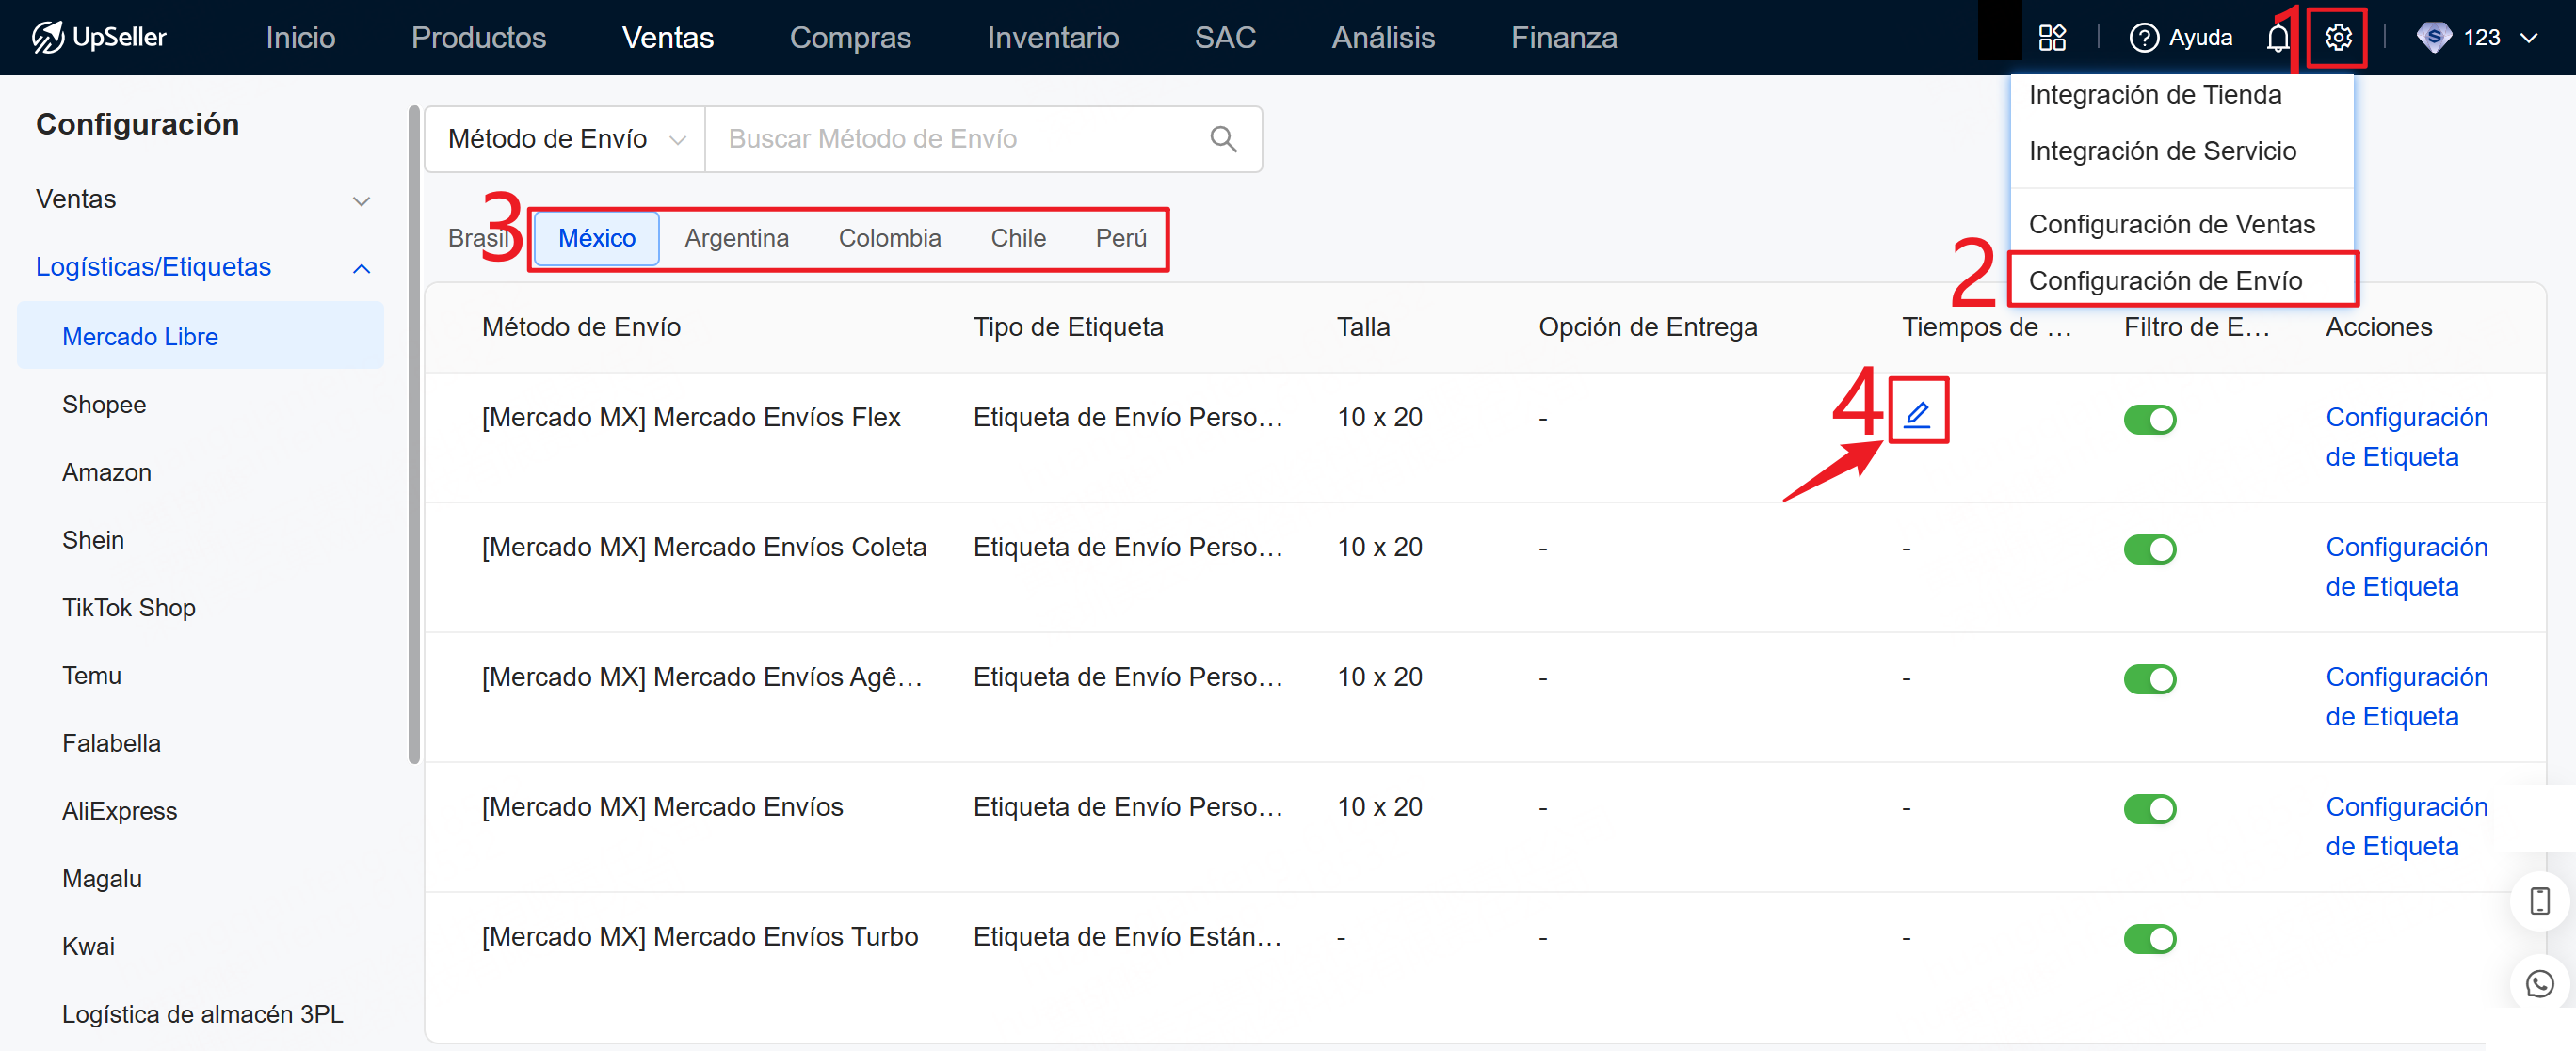Viewport: 2576px width, 1051px height.
Task: Turn off the Mercado Envíos Turbo toggle
Action: (x=2151, y=938)
